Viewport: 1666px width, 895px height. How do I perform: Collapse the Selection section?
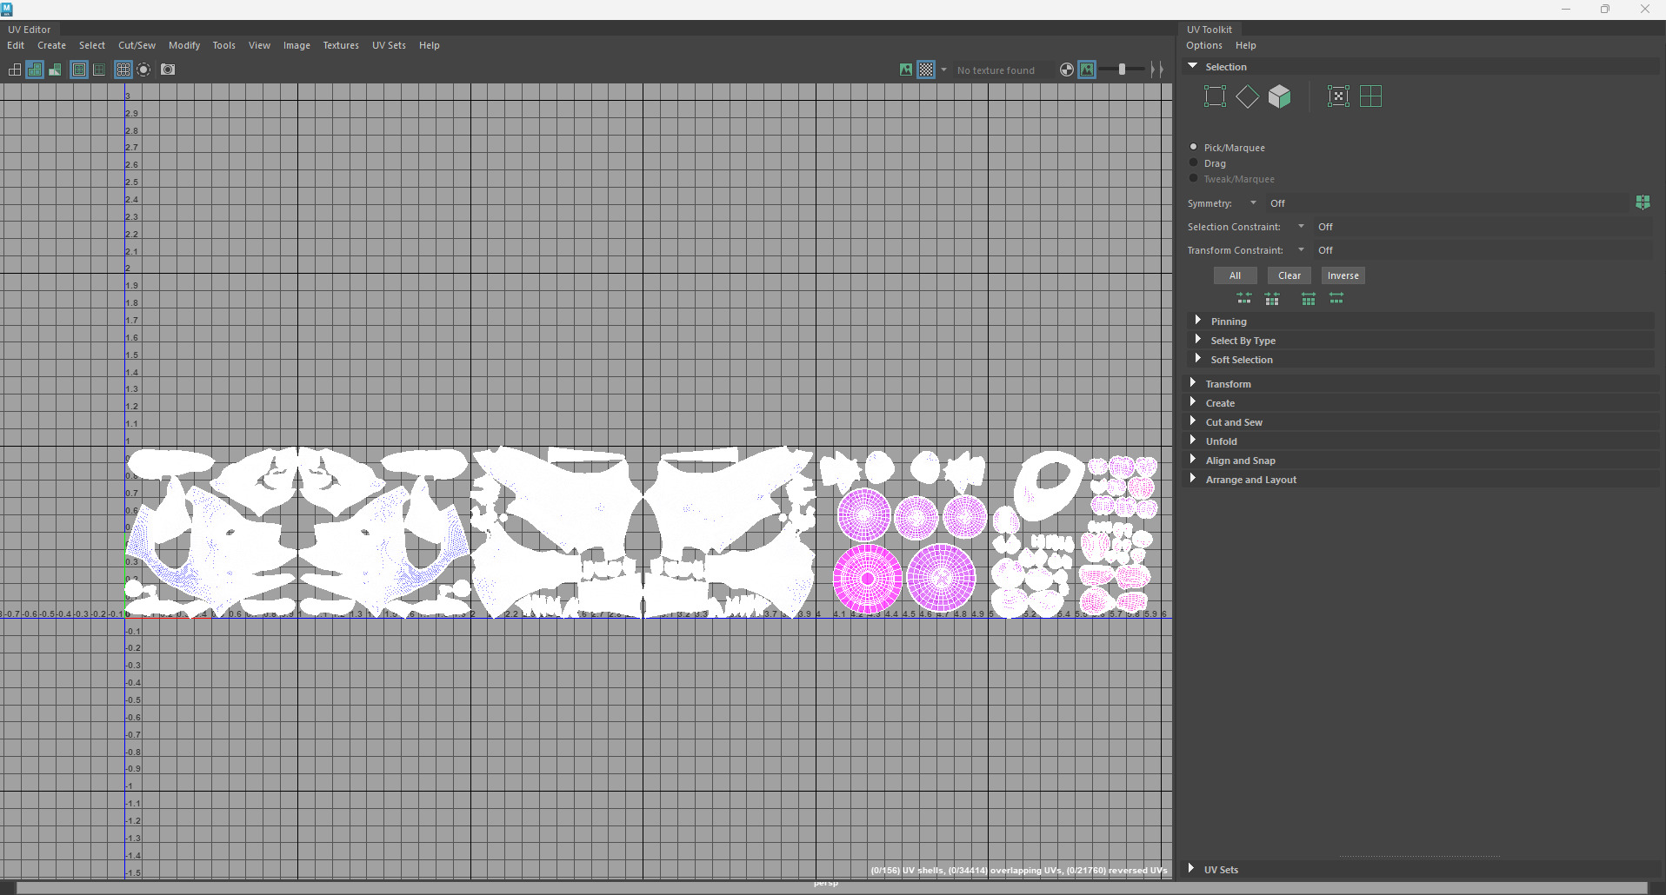[x=1421, y=67]
